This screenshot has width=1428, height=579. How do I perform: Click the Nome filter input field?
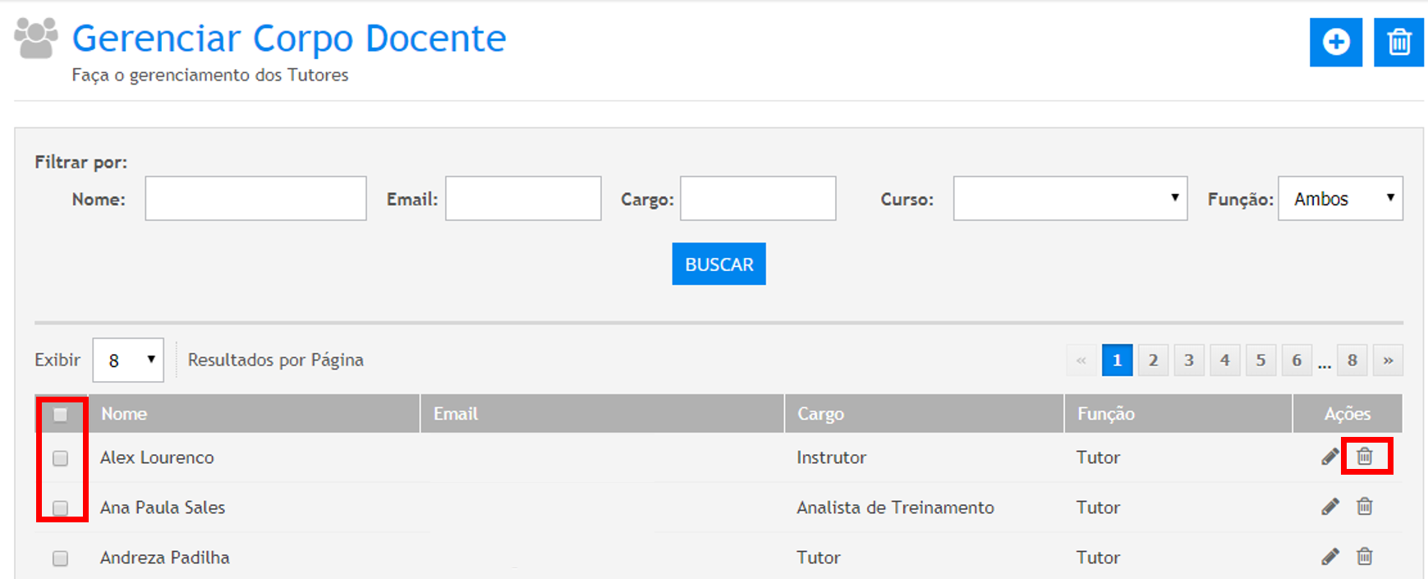[255, 199]
